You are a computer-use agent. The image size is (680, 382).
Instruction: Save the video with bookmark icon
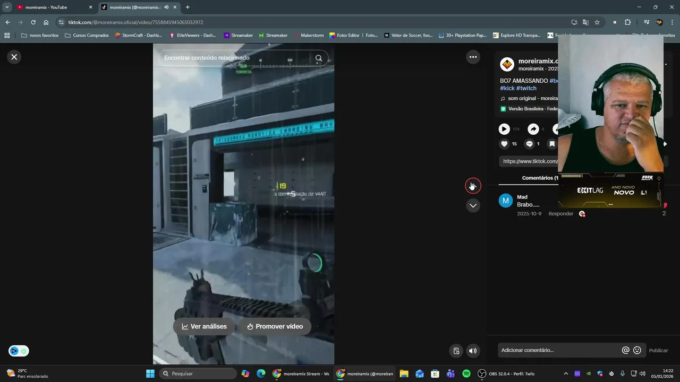(x=552, y=144)
